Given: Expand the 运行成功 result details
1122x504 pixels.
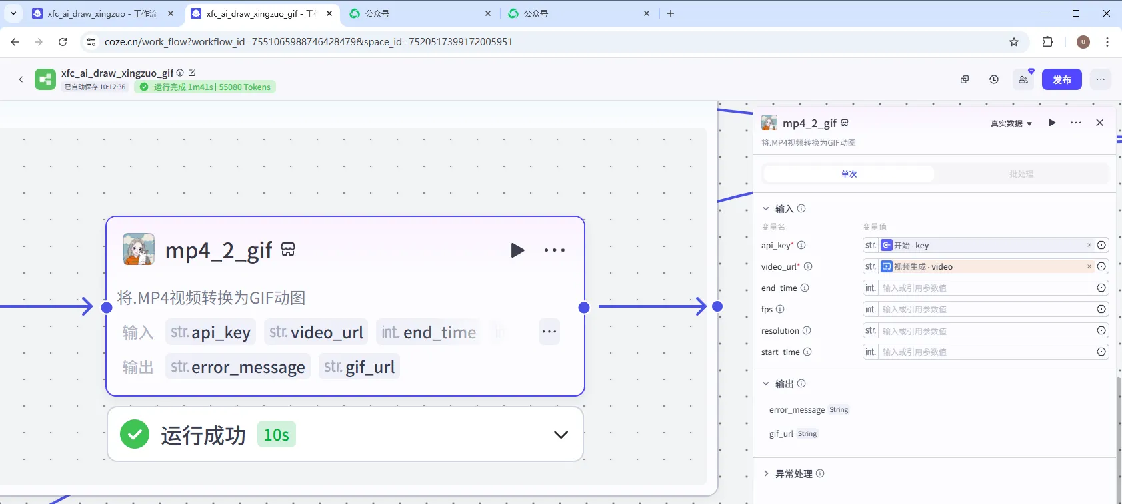Looking at the screenshot, I should [x=561, y=435].
